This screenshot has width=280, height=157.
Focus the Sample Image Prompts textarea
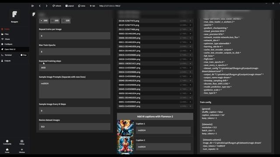75,89
